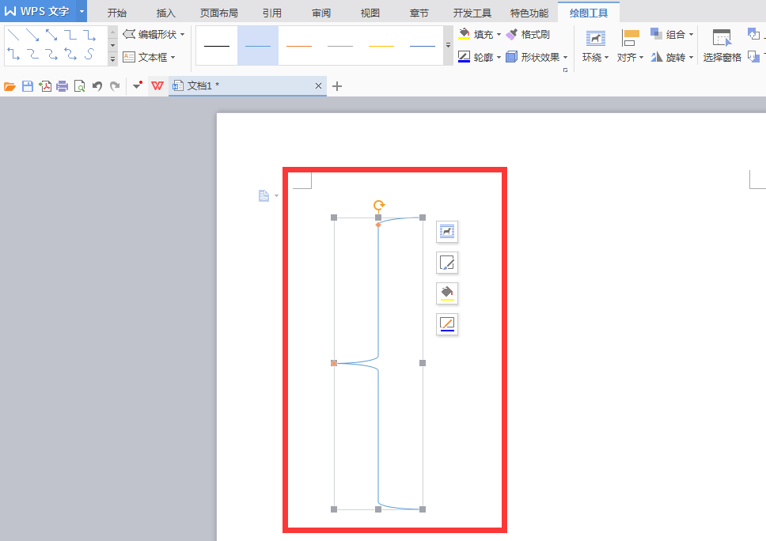Click floating layout options icon beside brace
Screen dimensions: 766x541
(x=447, y=232)
